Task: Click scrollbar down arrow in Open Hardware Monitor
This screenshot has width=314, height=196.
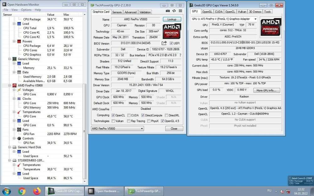Action: (x=84, y=181)
